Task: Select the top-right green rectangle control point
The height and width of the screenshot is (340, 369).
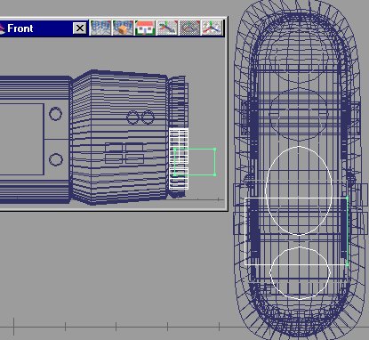Action: 214,150
